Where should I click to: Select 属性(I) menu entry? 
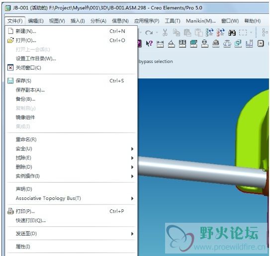(71, 247)
